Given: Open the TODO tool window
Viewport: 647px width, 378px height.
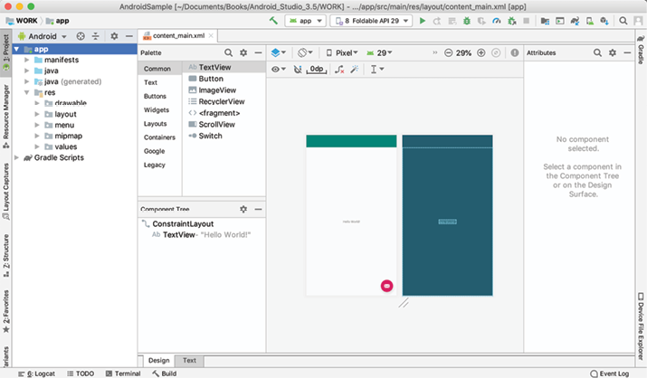Looking at the screenshot, I should pos(81,373).
